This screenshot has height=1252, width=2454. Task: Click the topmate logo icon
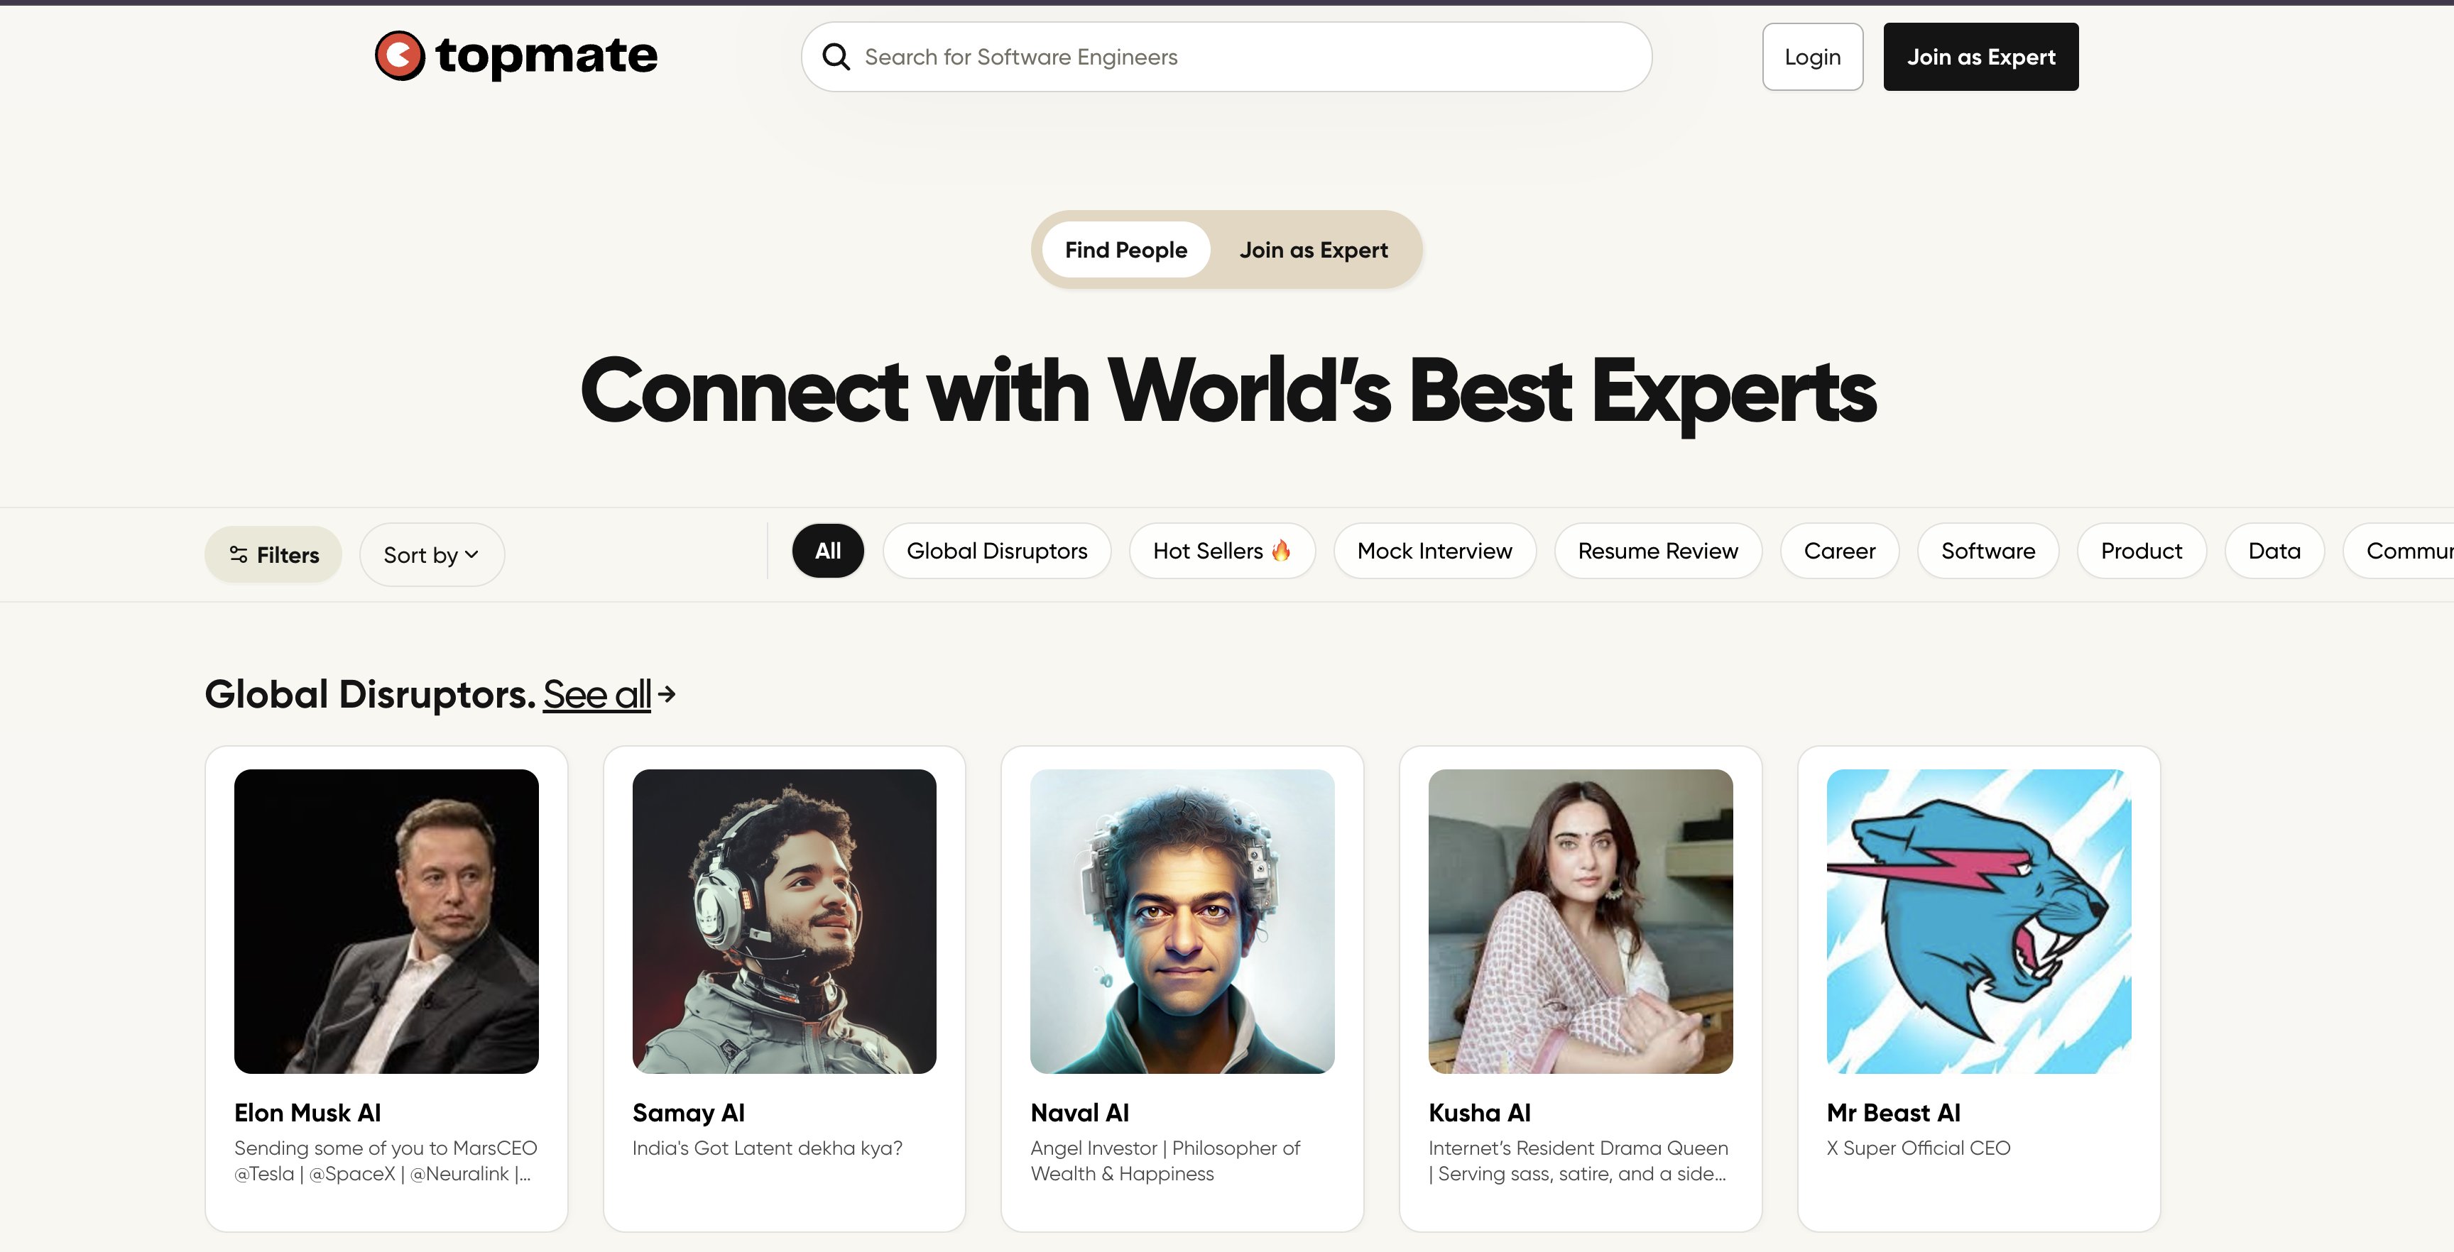399,56
